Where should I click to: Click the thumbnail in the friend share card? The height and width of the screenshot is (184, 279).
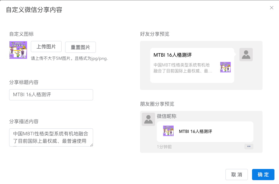tap(225, 67)
